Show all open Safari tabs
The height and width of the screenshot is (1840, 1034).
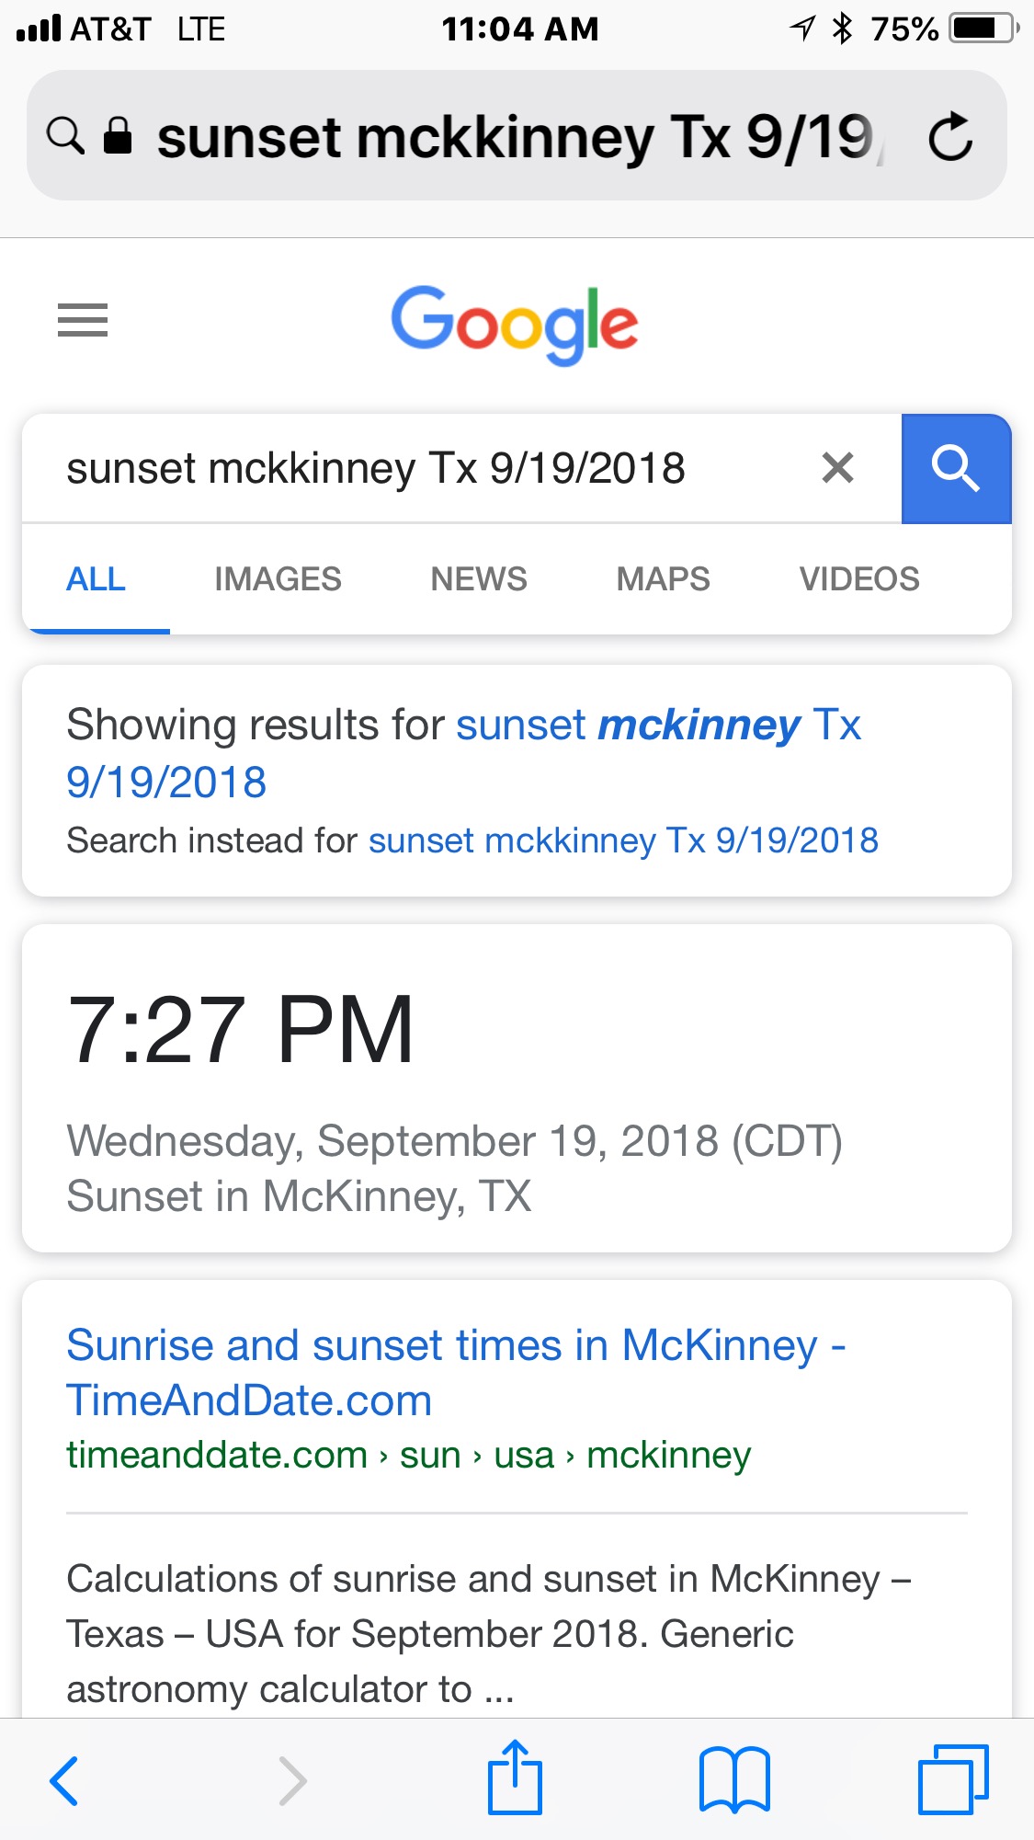953,1780
